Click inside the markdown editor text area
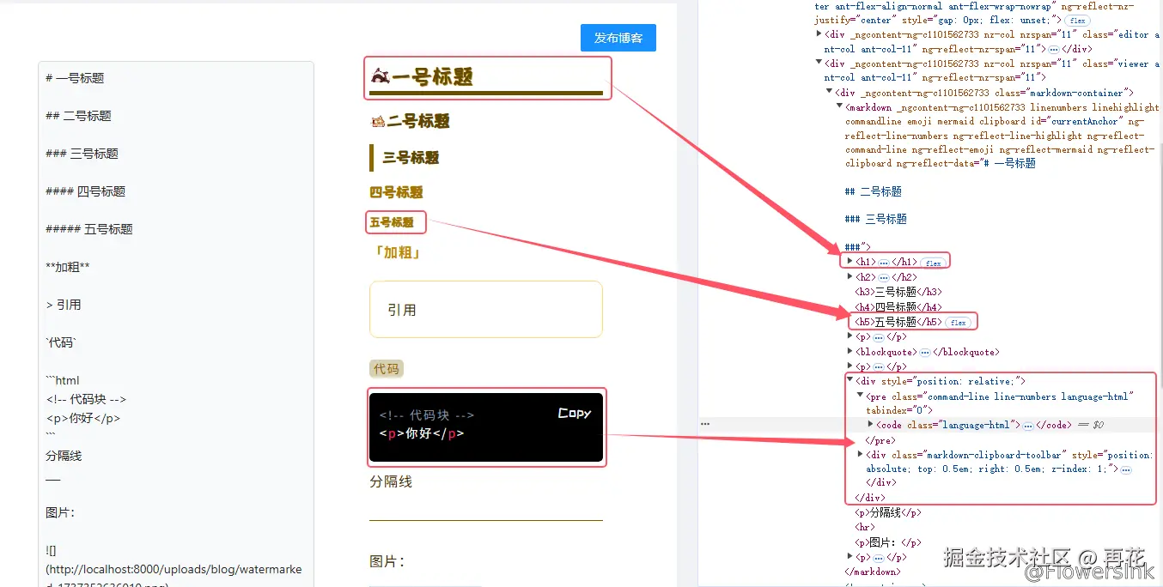This screenshot has width=1163, height=587. 176,324
